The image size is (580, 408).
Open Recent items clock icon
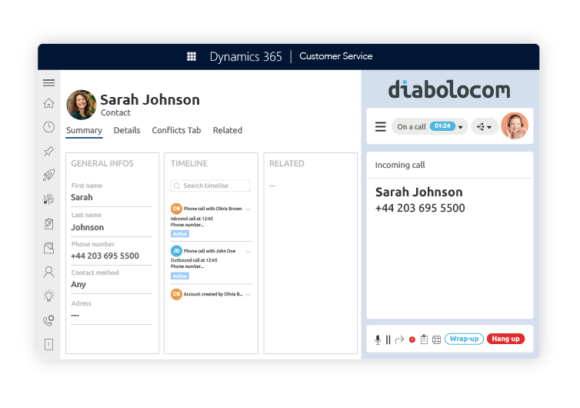49,127
